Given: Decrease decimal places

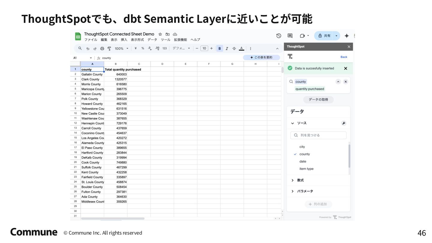Looking at the screenshot, I should point(150,48).
